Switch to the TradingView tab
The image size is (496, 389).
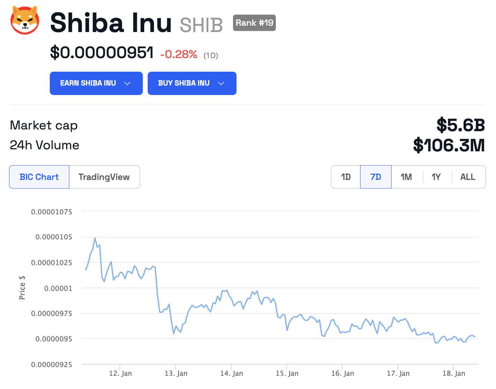click(104, 177)
